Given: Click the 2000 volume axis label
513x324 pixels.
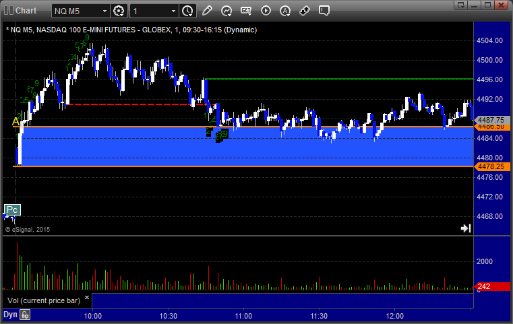Looking at the screenshot, I should click(x=485, y=261).
